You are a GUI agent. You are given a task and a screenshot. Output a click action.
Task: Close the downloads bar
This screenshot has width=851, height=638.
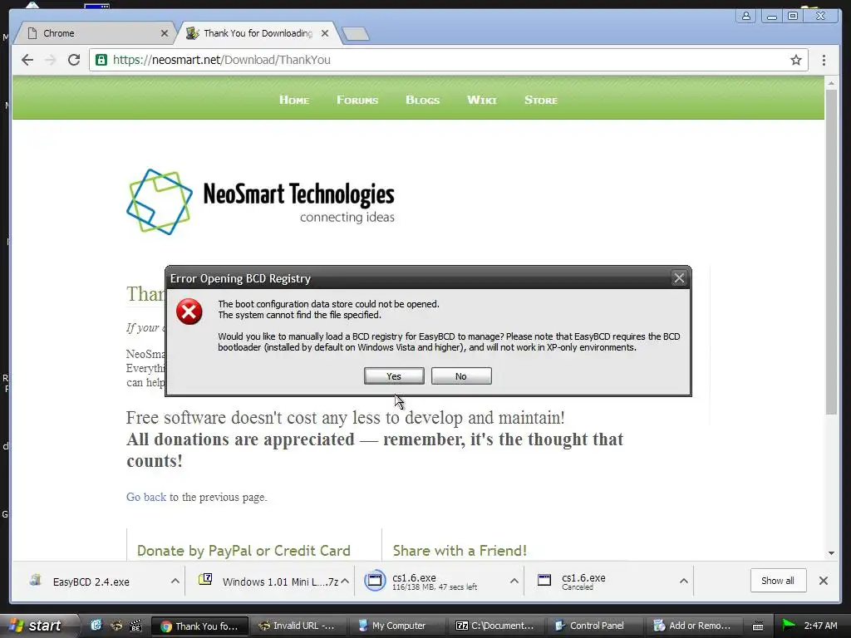tap(824, 581)
